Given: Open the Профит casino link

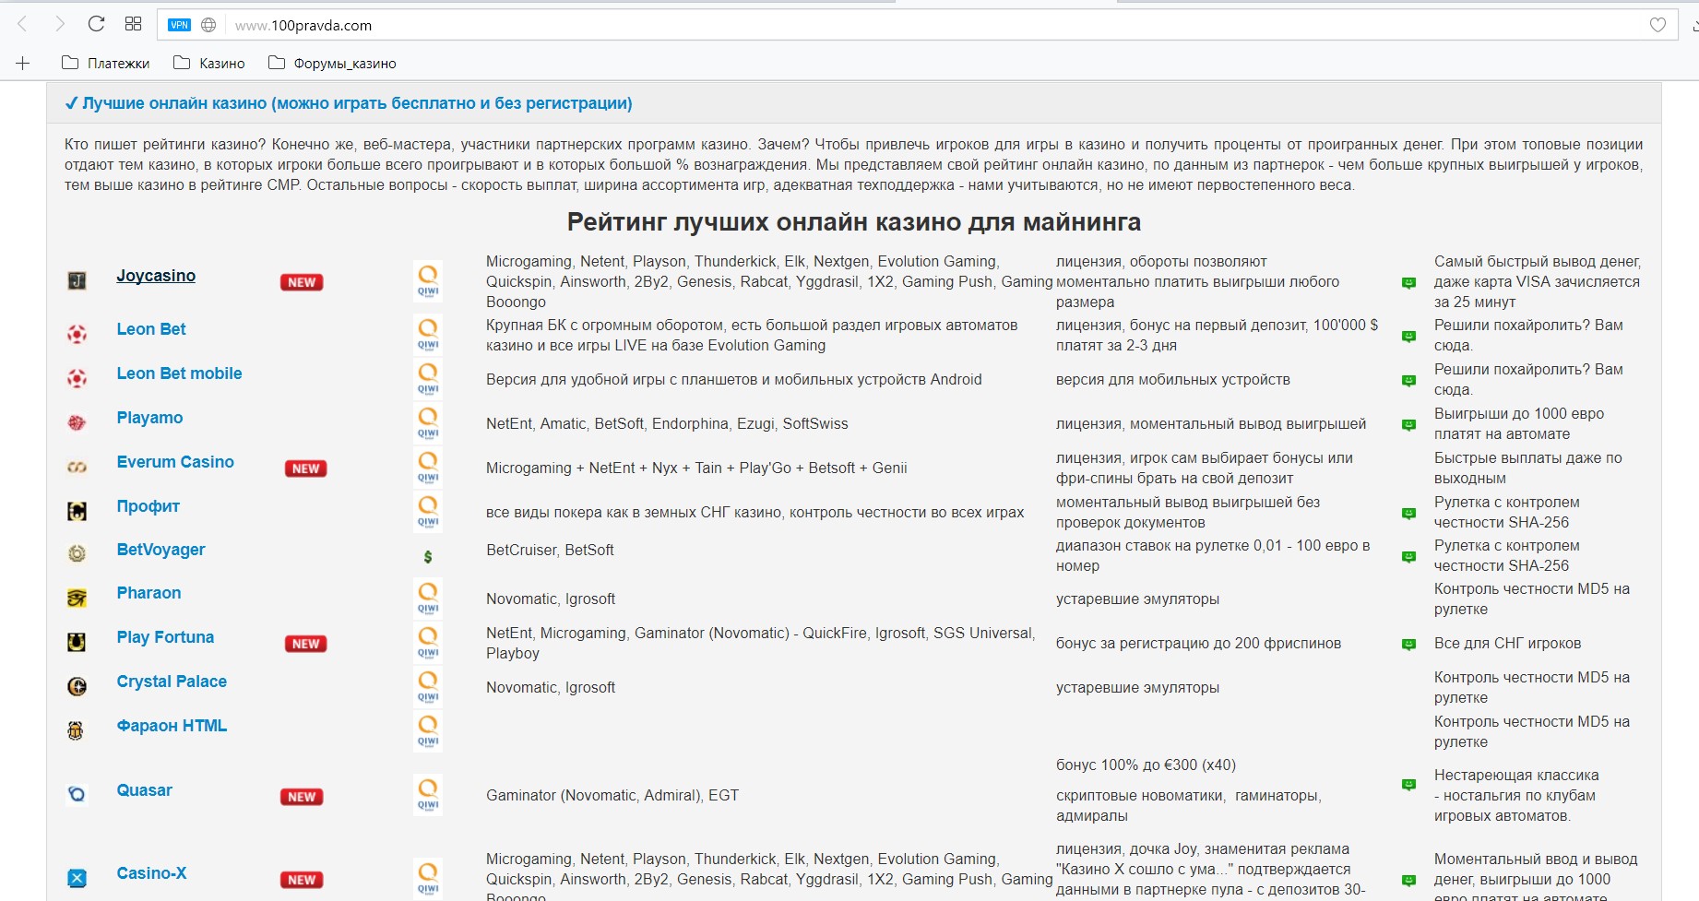Looking at the screenshot, I should pos(148,506).
